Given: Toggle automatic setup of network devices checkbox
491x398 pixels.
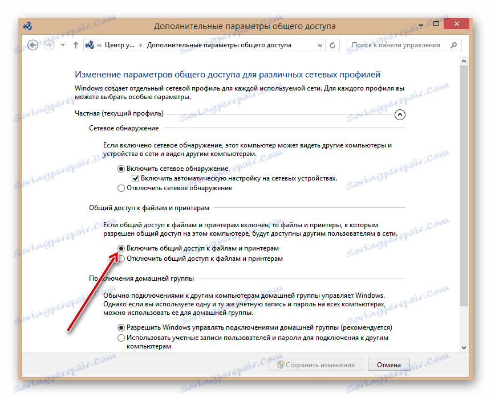Looking at the screenshot, I should [135, 178].
